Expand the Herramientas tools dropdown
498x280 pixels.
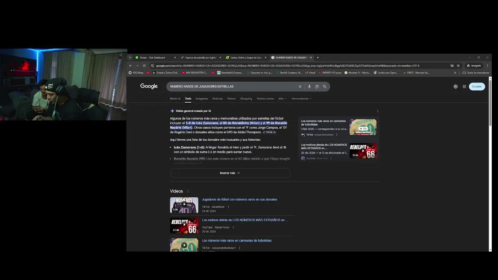click(302, 99)
